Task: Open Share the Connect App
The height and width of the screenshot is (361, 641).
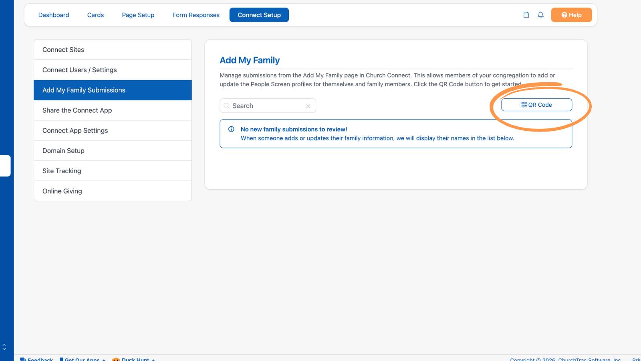Action: click(x=113, y=110)
